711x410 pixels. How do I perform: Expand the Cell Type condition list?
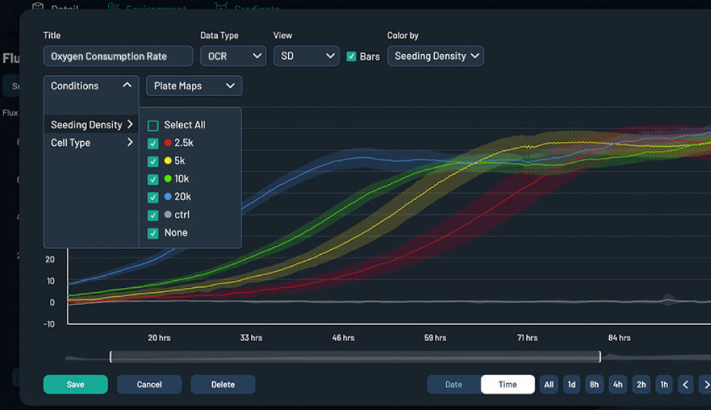point(129,143)
